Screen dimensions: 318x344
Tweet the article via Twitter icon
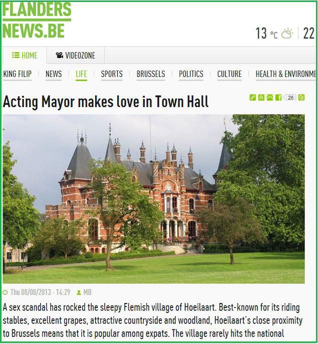pyautogui.click(x=301, y=97)
